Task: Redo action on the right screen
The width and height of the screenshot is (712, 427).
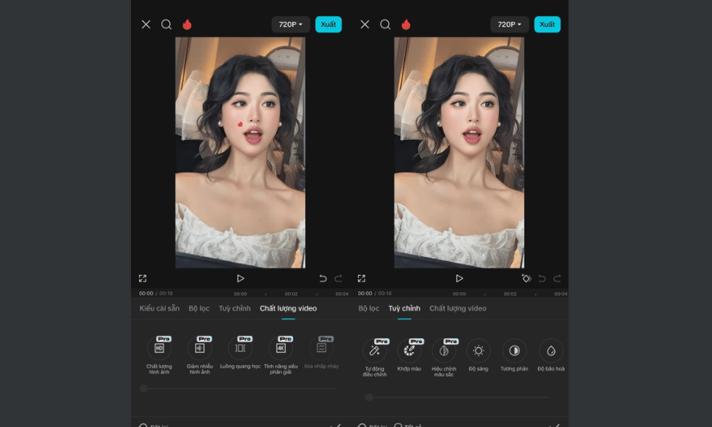Action: coord(557,278)
